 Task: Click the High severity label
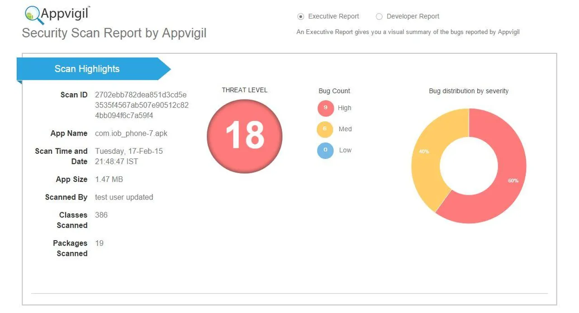tap(344, 108)
